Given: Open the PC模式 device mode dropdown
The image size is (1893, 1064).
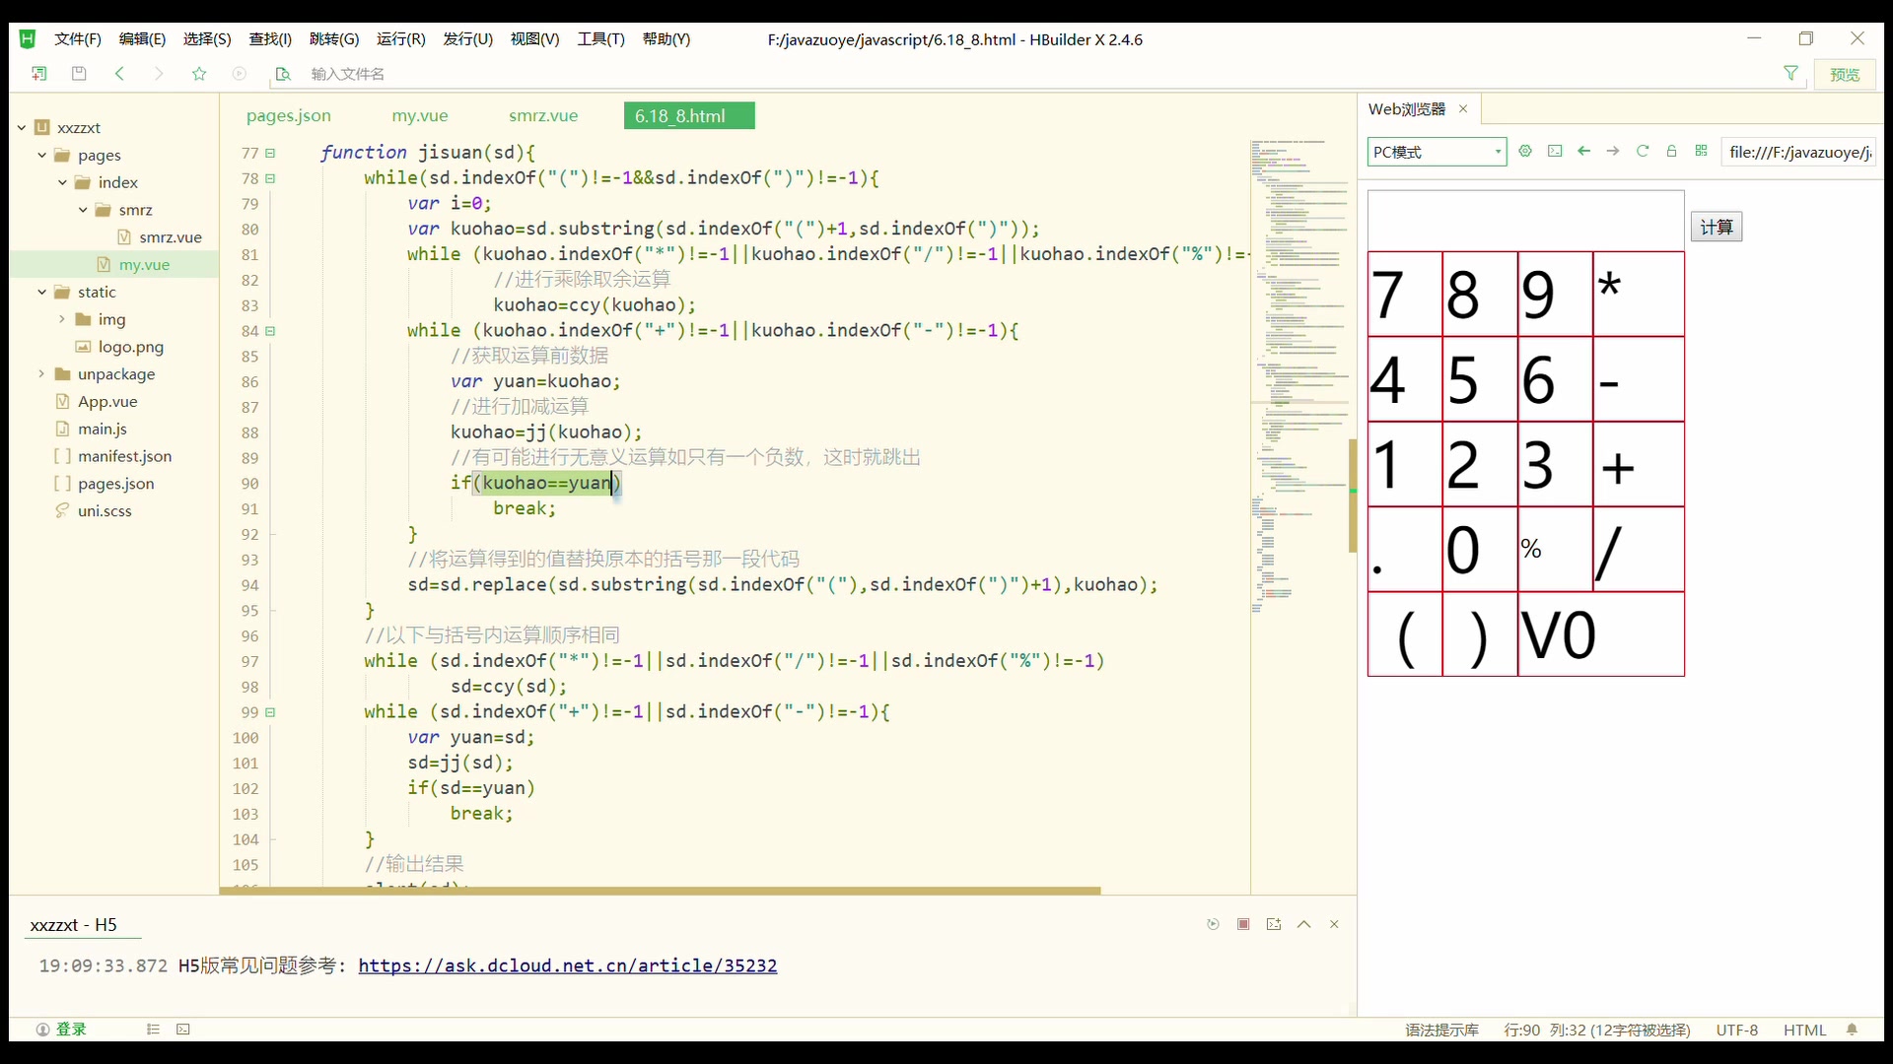Looking at the screenshot, I should [1437, 152].
